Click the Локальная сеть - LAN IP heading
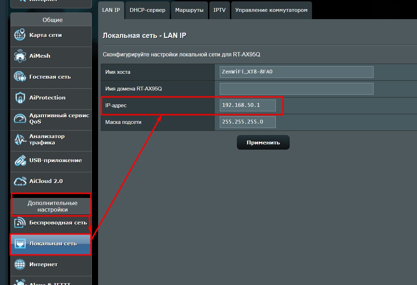Viewport: 417px width, 285px height. [144, 35]
